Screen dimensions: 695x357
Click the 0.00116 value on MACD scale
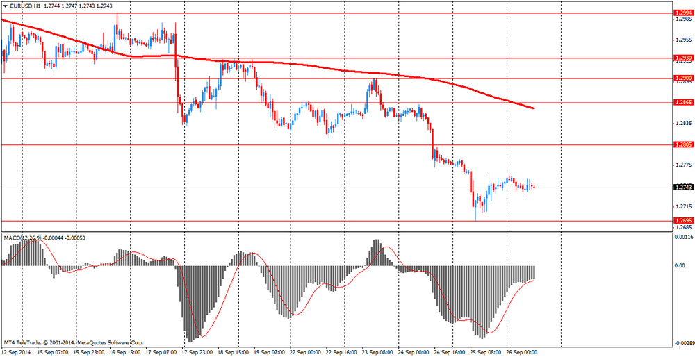click(684, 238)
